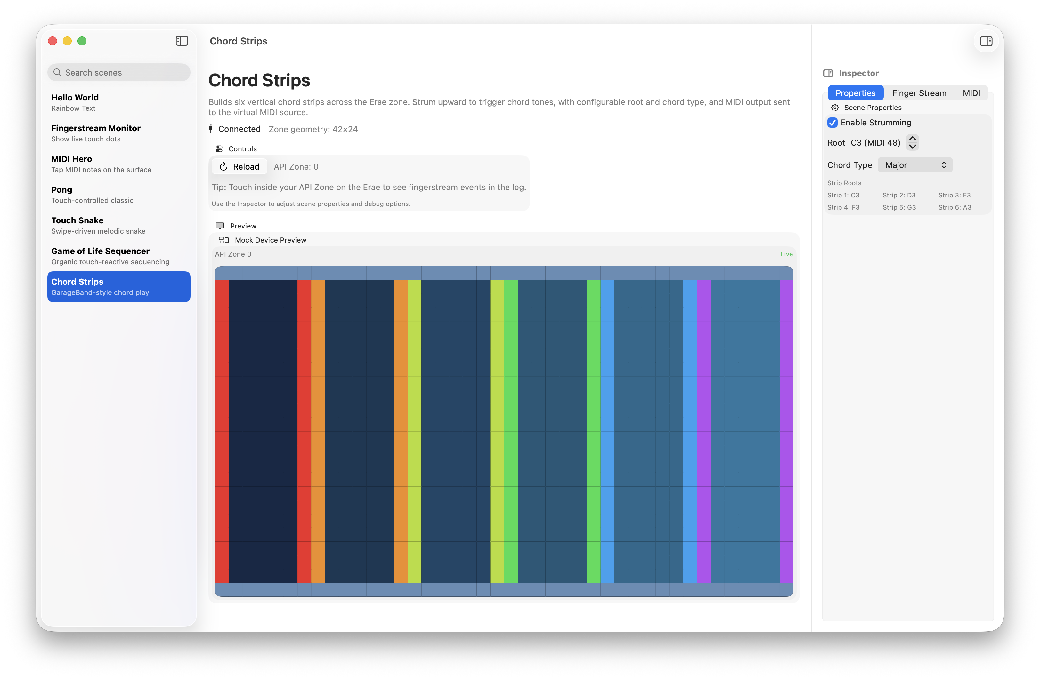Decrement the Root note stepper down
This screenshot has height=679, width=1040.
[x=913, y=147]
